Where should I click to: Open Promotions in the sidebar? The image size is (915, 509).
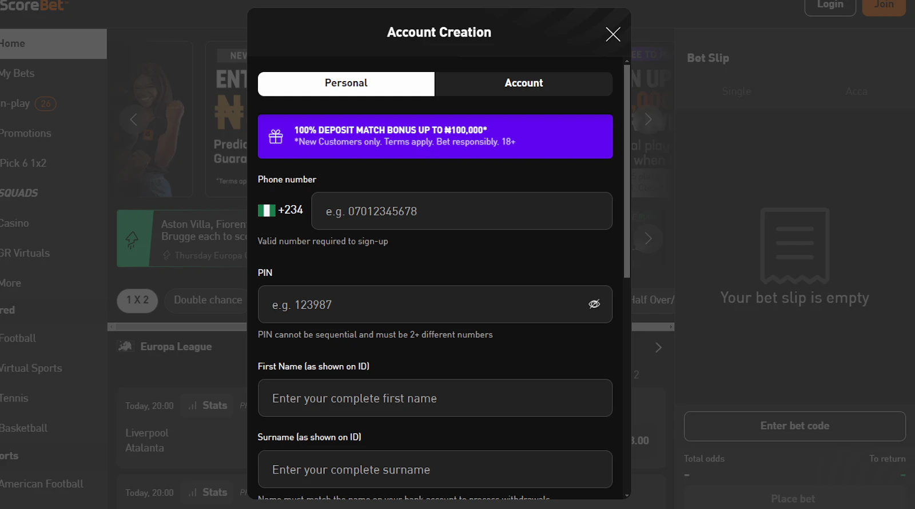(26, 133)
